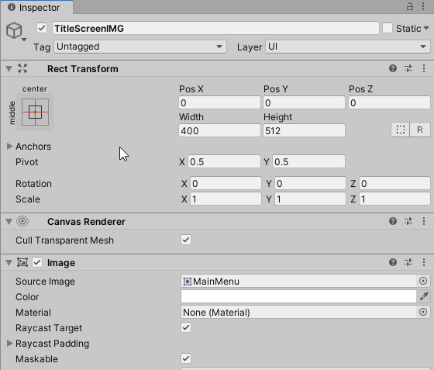Open the Inspector tab options menu
Viewport: 434px width, 370px height.
(x=423, y=6)
